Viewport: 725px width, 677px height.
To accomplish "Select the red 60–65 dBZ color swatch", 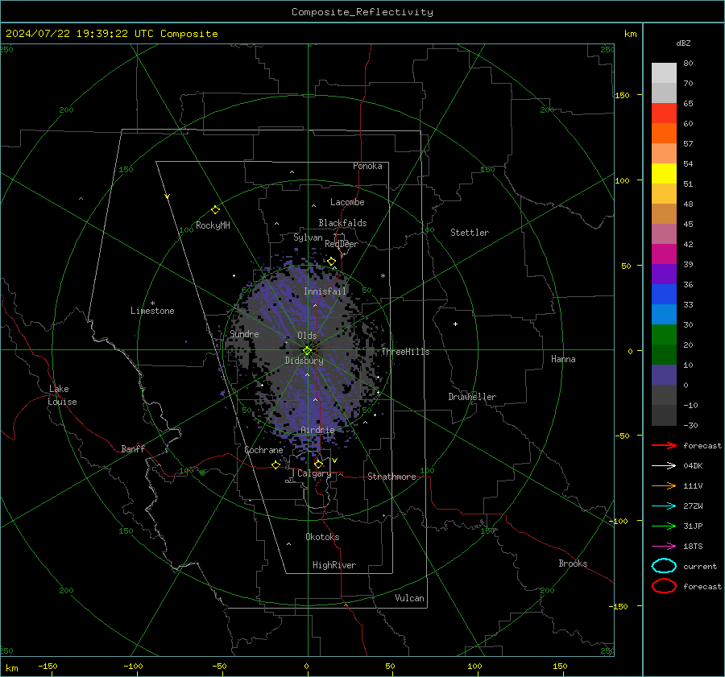I will [664, 114].
